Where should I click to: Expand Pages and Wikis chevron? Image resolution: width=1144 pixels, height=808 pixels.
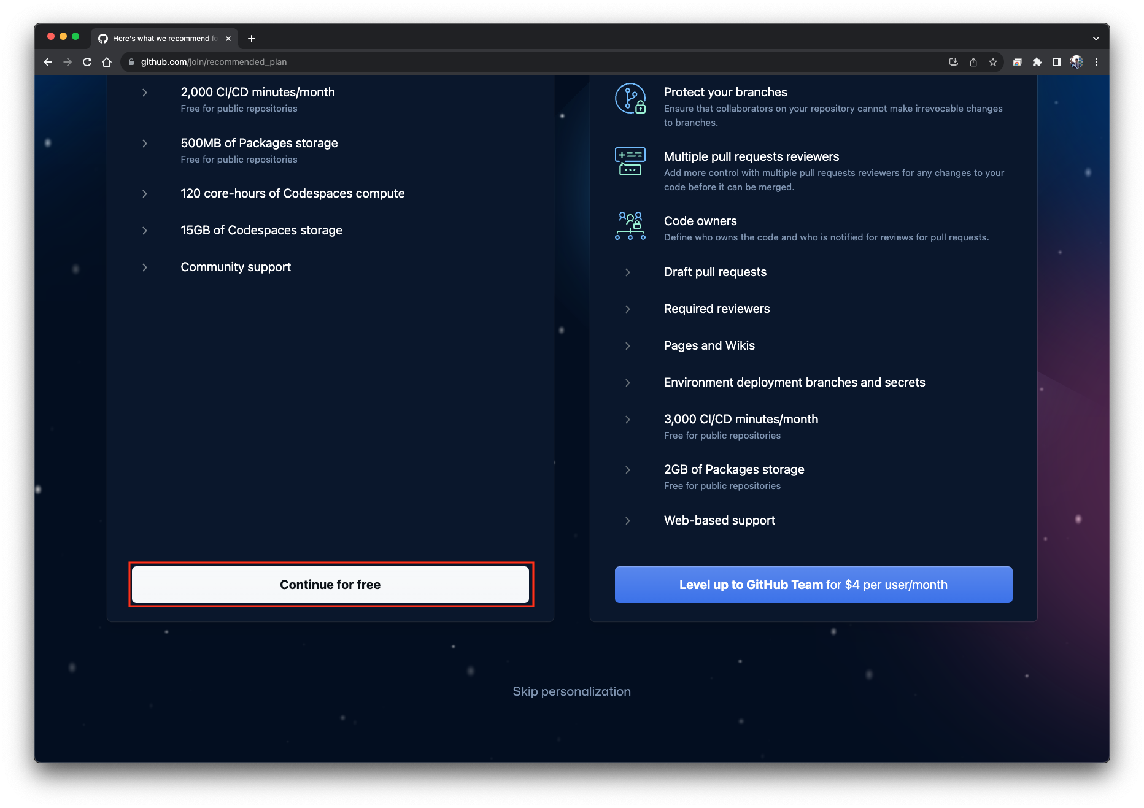click(628, 346)
